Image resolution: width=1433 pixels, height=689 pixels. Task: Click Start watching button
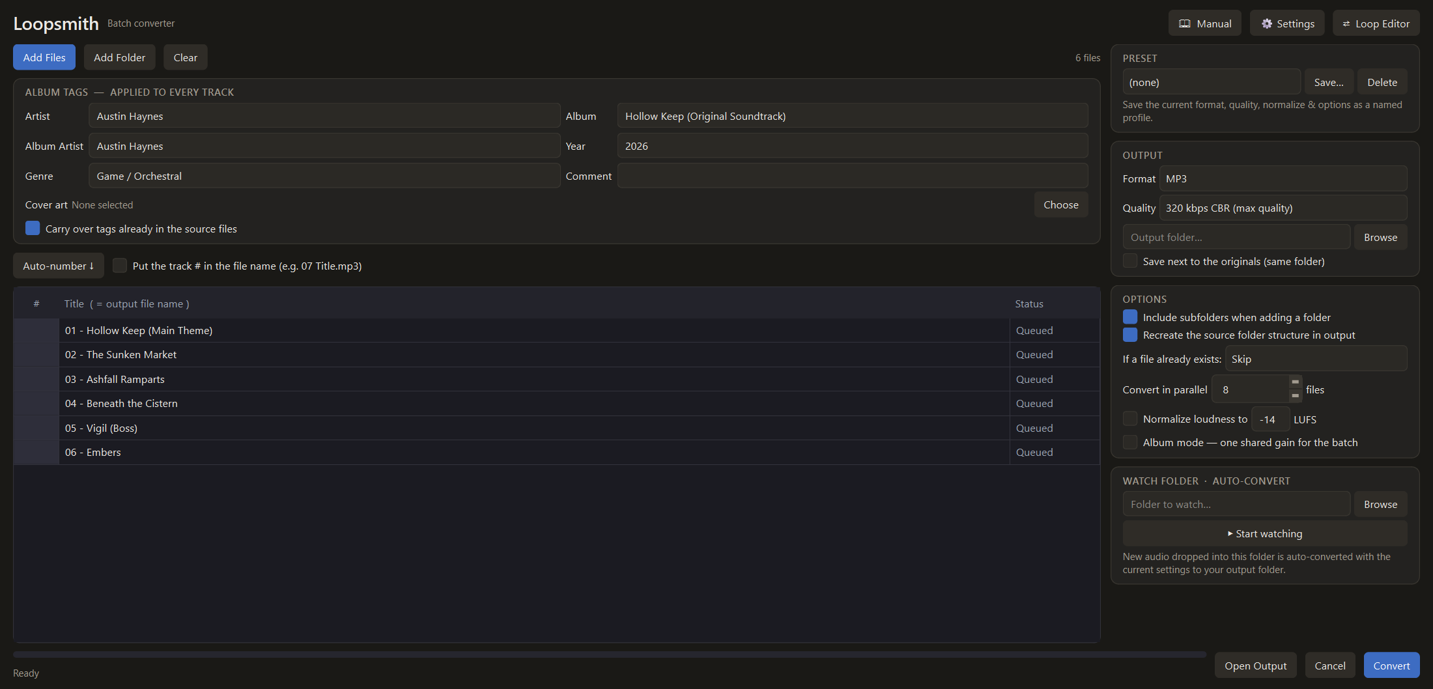pos(1265,533)
